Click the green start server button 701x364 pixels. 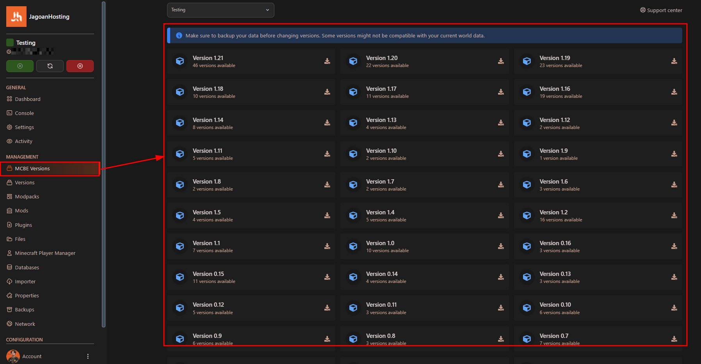(20, 66)
